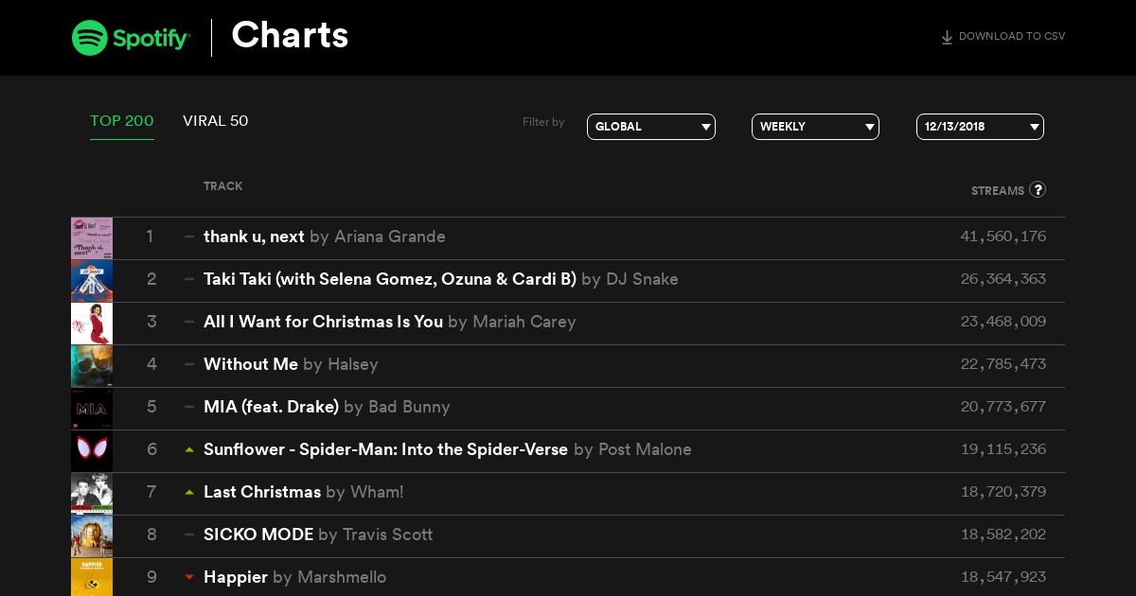Screen dimensions: 1136x596
Task: Click the download arrow icon beside CSV
Action: coord(947,38)
